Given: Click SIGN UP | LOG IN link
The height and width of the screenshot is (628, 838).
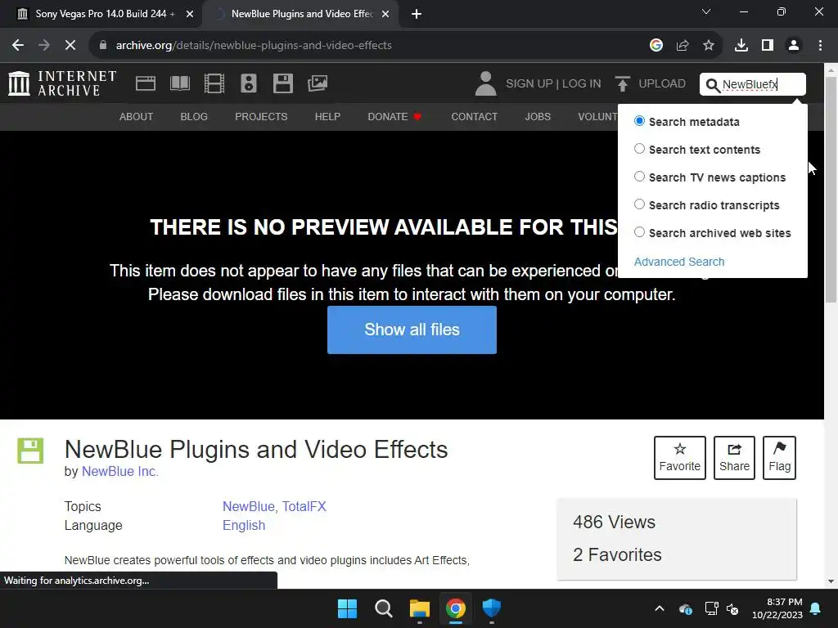Looking at the screenshot, I should (x=553, y=84).
